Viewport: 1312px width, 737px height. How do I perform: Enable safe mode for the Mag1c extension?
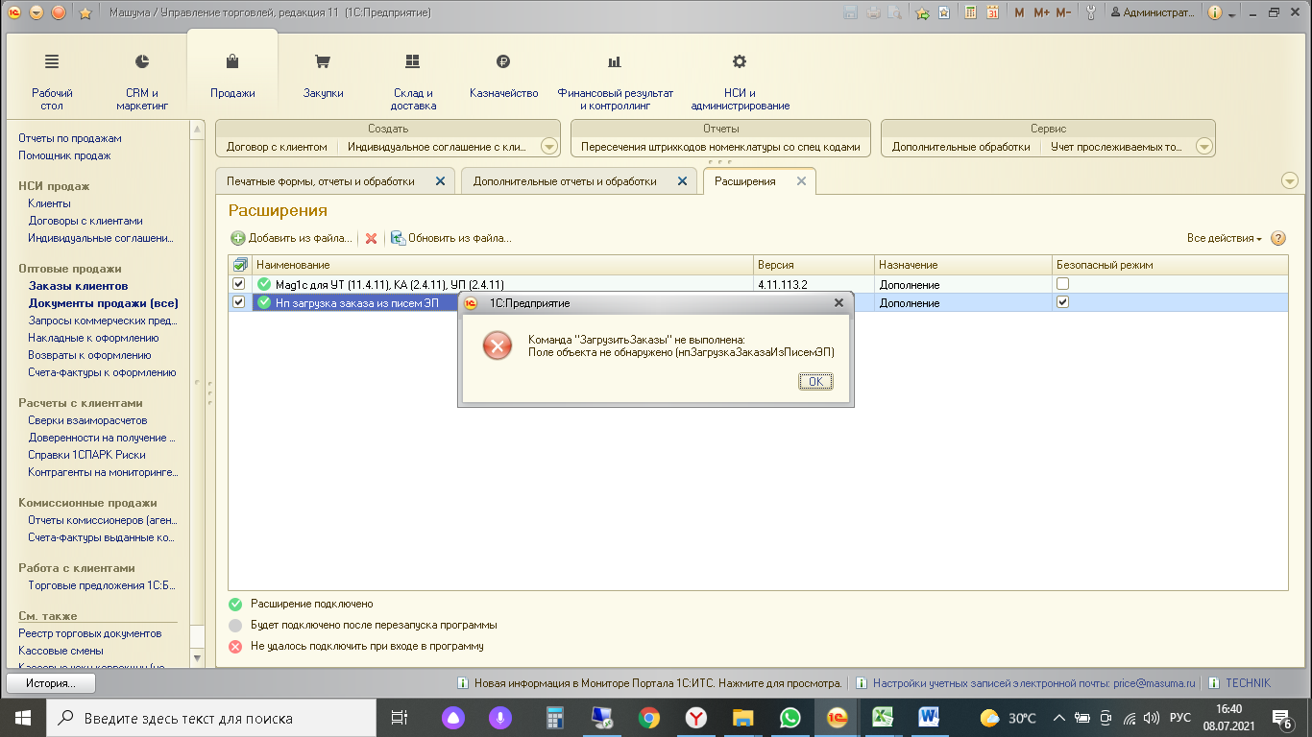pyautogui.click(x=1062, y=284)
